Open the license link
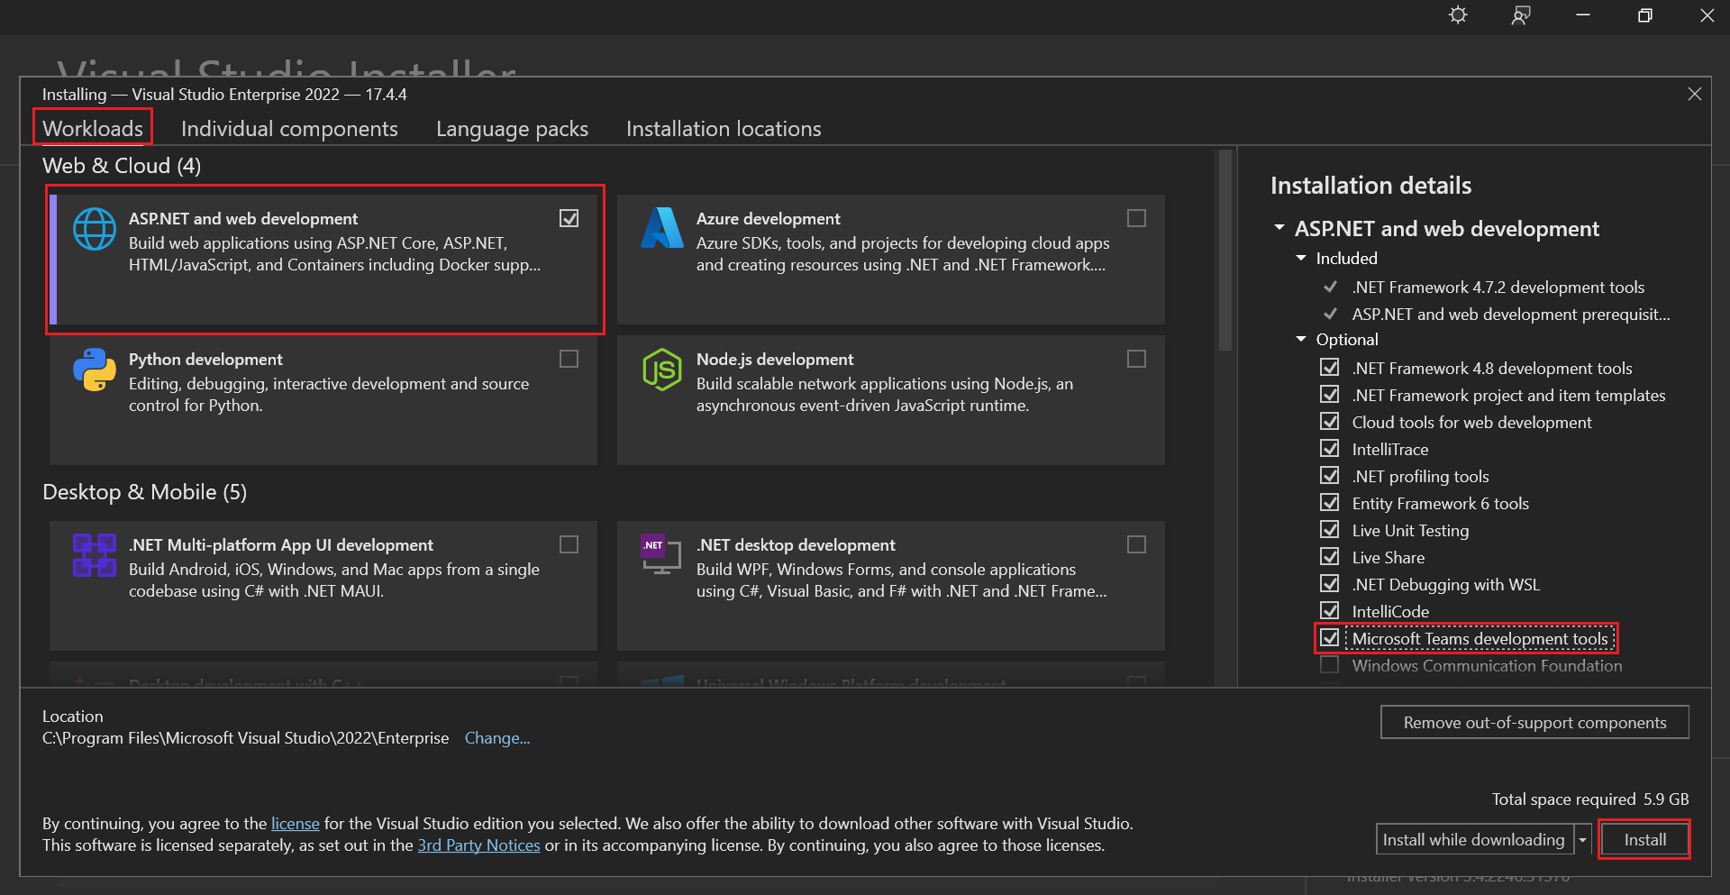The height and width of the screenshot is (895, 1730). coord(296,823)
